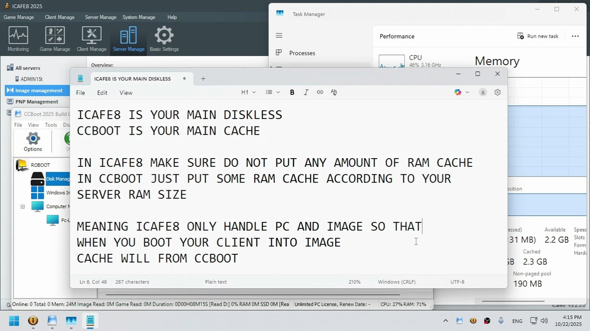
Task: Open Notepad File menu
Action: point(80,92)
